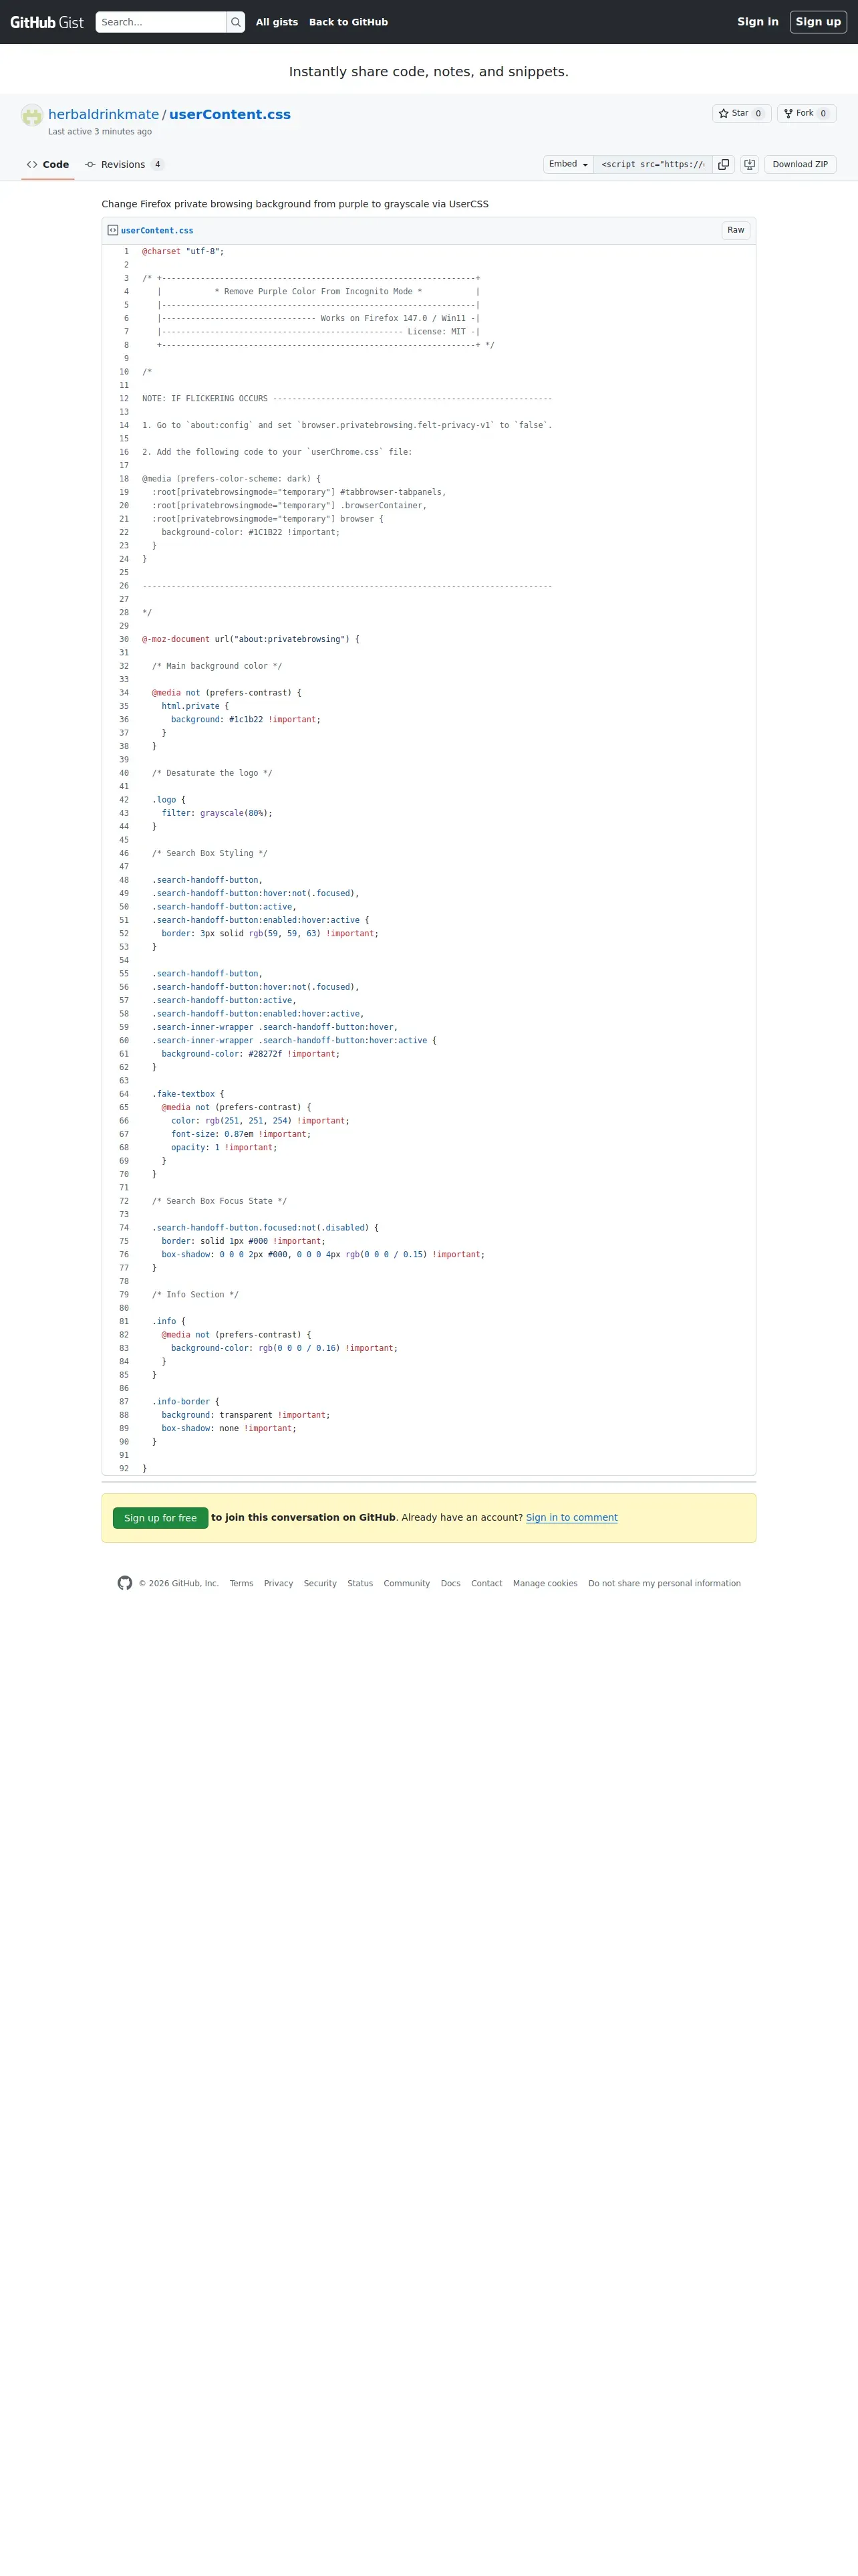The width and height of the screenshot is (858, 2576).
Task: Click Sign up for free button
Action: 161,1518
